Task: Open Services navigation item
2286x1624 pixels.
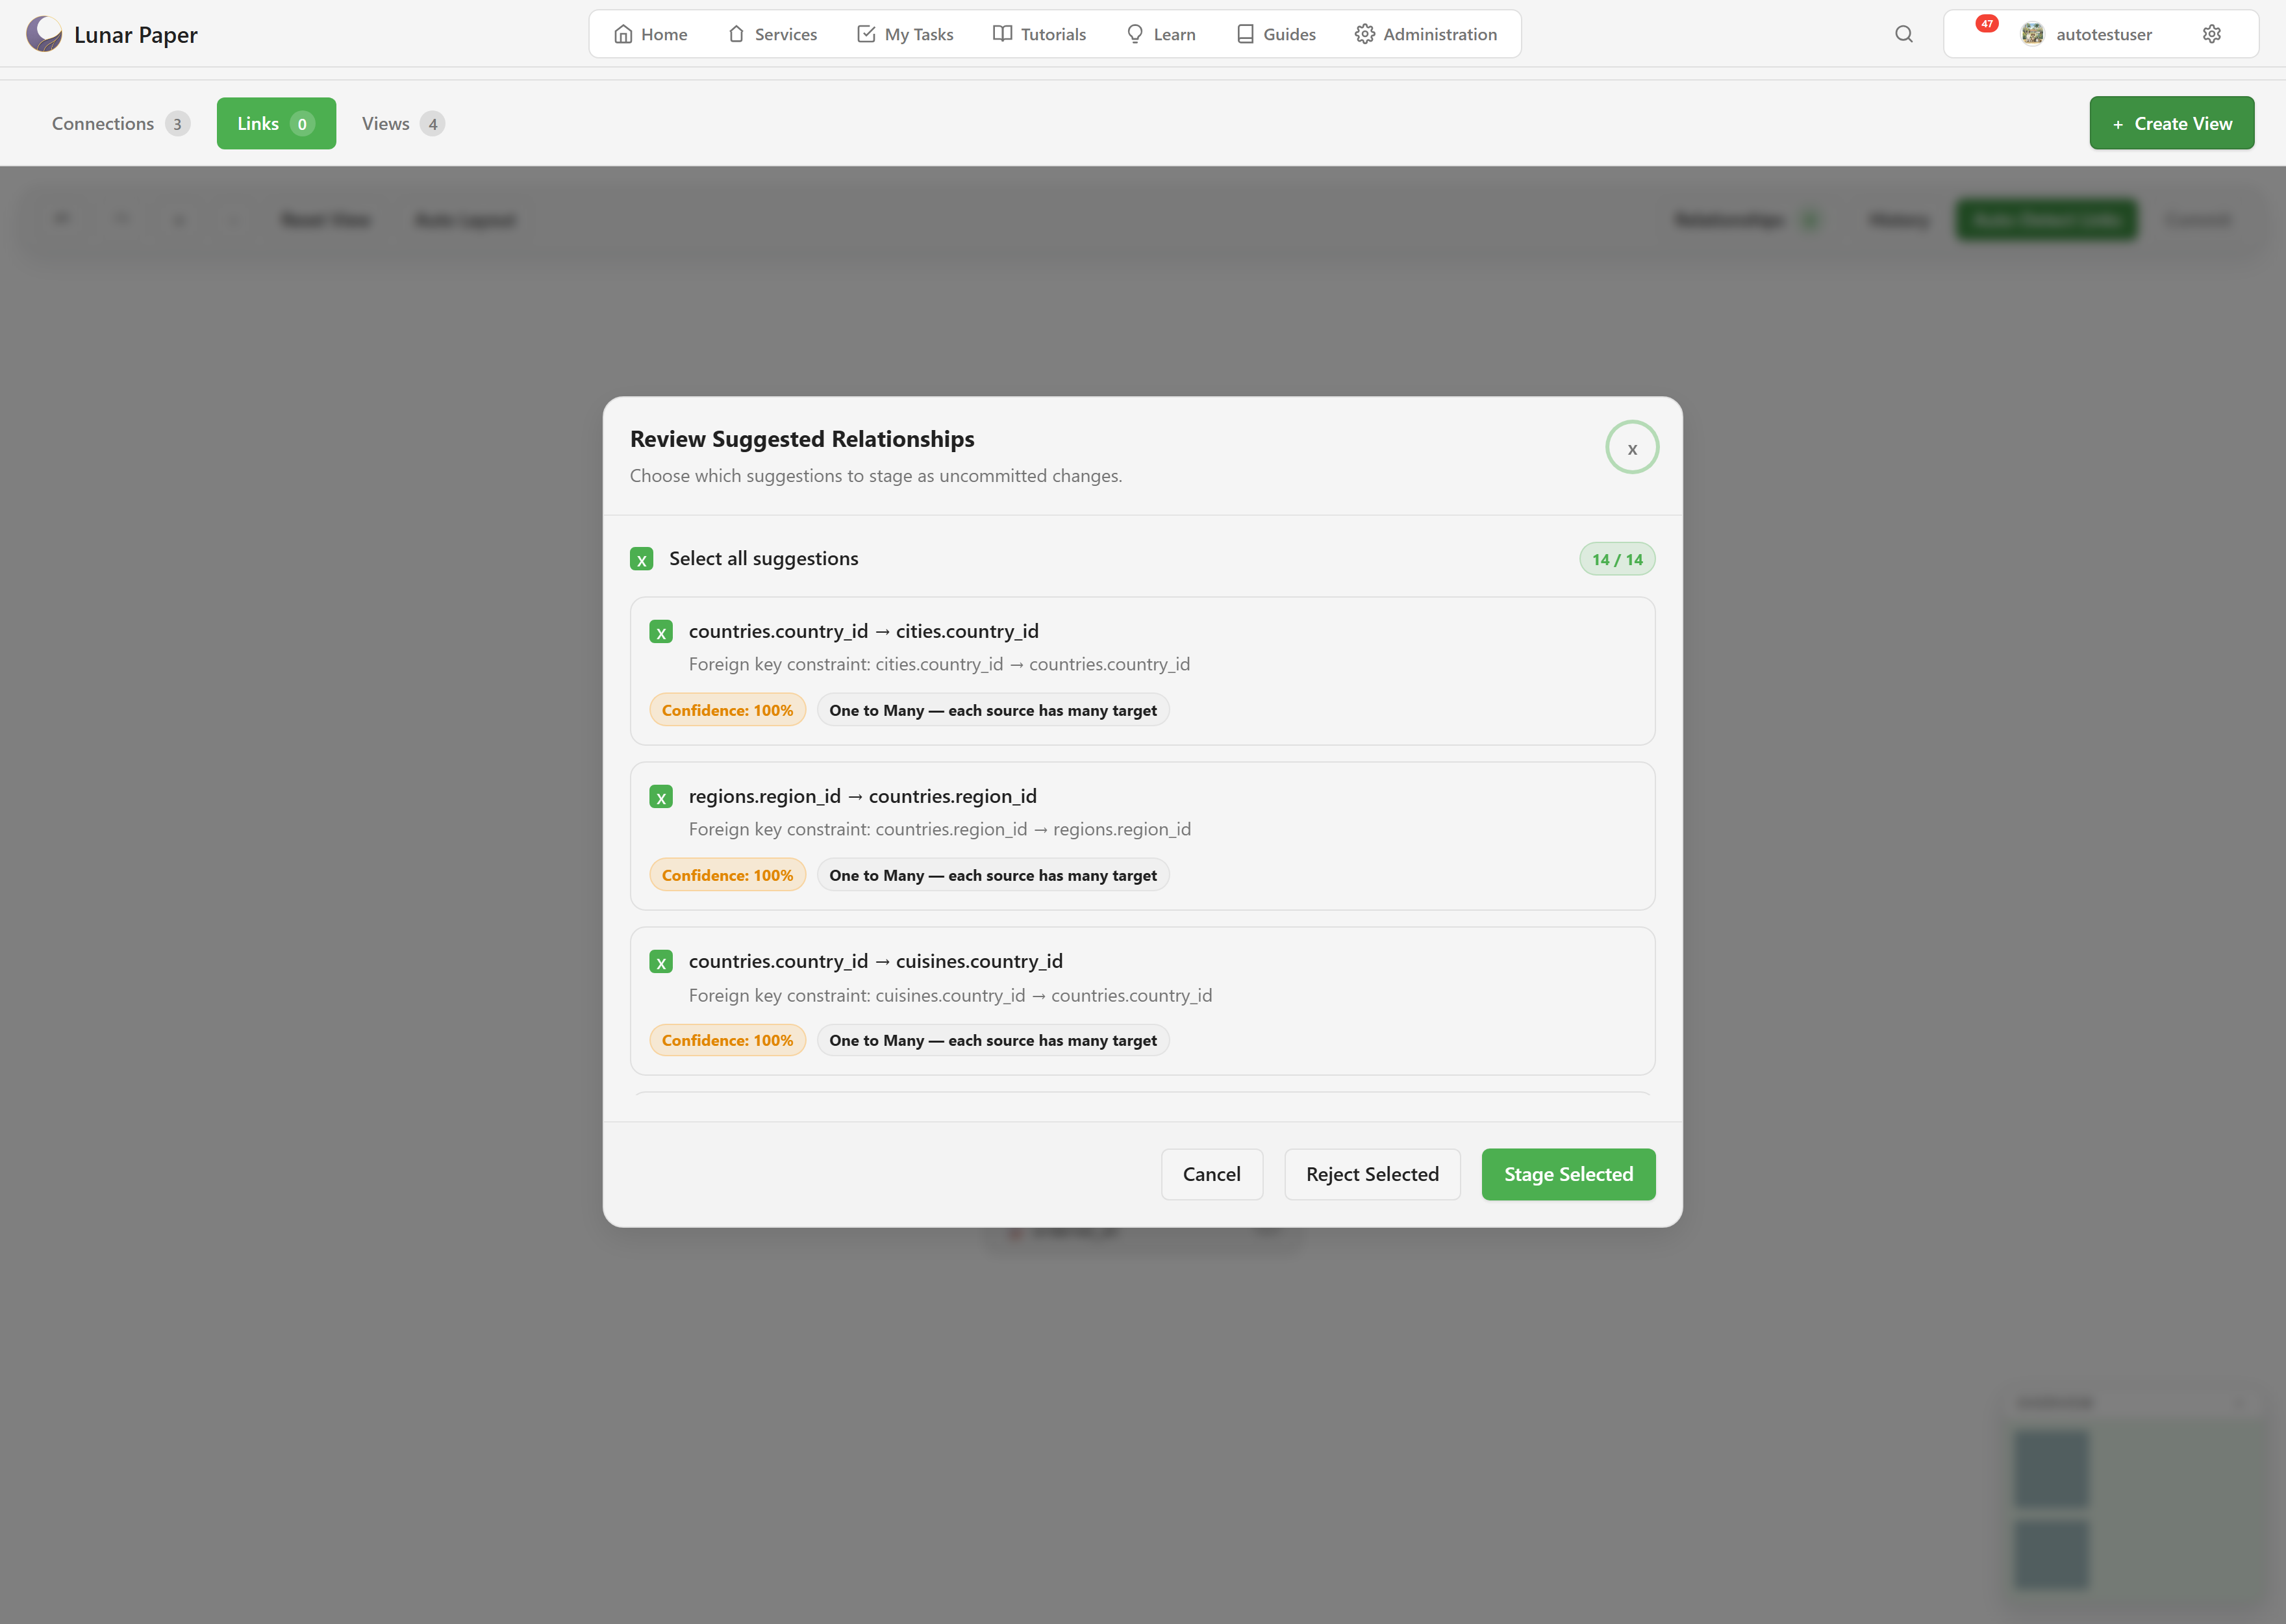Action: pos(773,34)
